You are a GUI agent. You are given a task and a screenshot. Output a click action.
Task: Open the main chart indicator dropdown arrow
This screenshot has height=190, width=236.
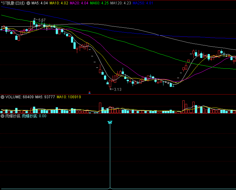pos(28,3)
